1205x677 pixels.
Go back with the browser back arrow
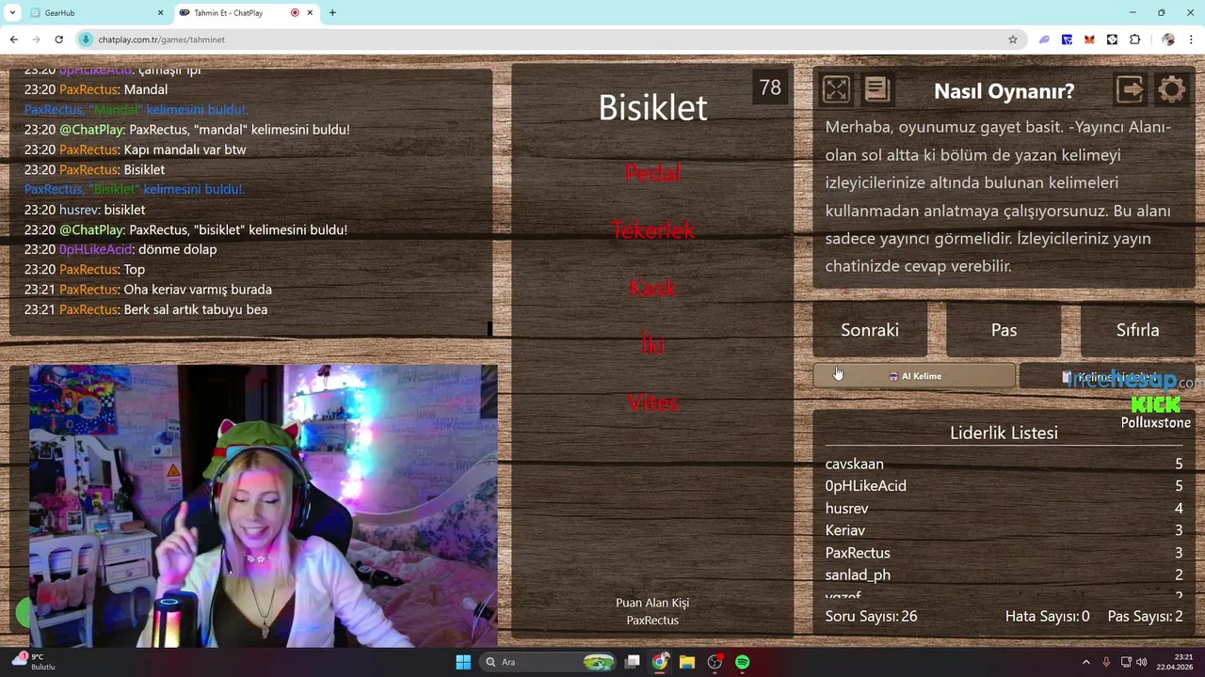pos(13,39)
